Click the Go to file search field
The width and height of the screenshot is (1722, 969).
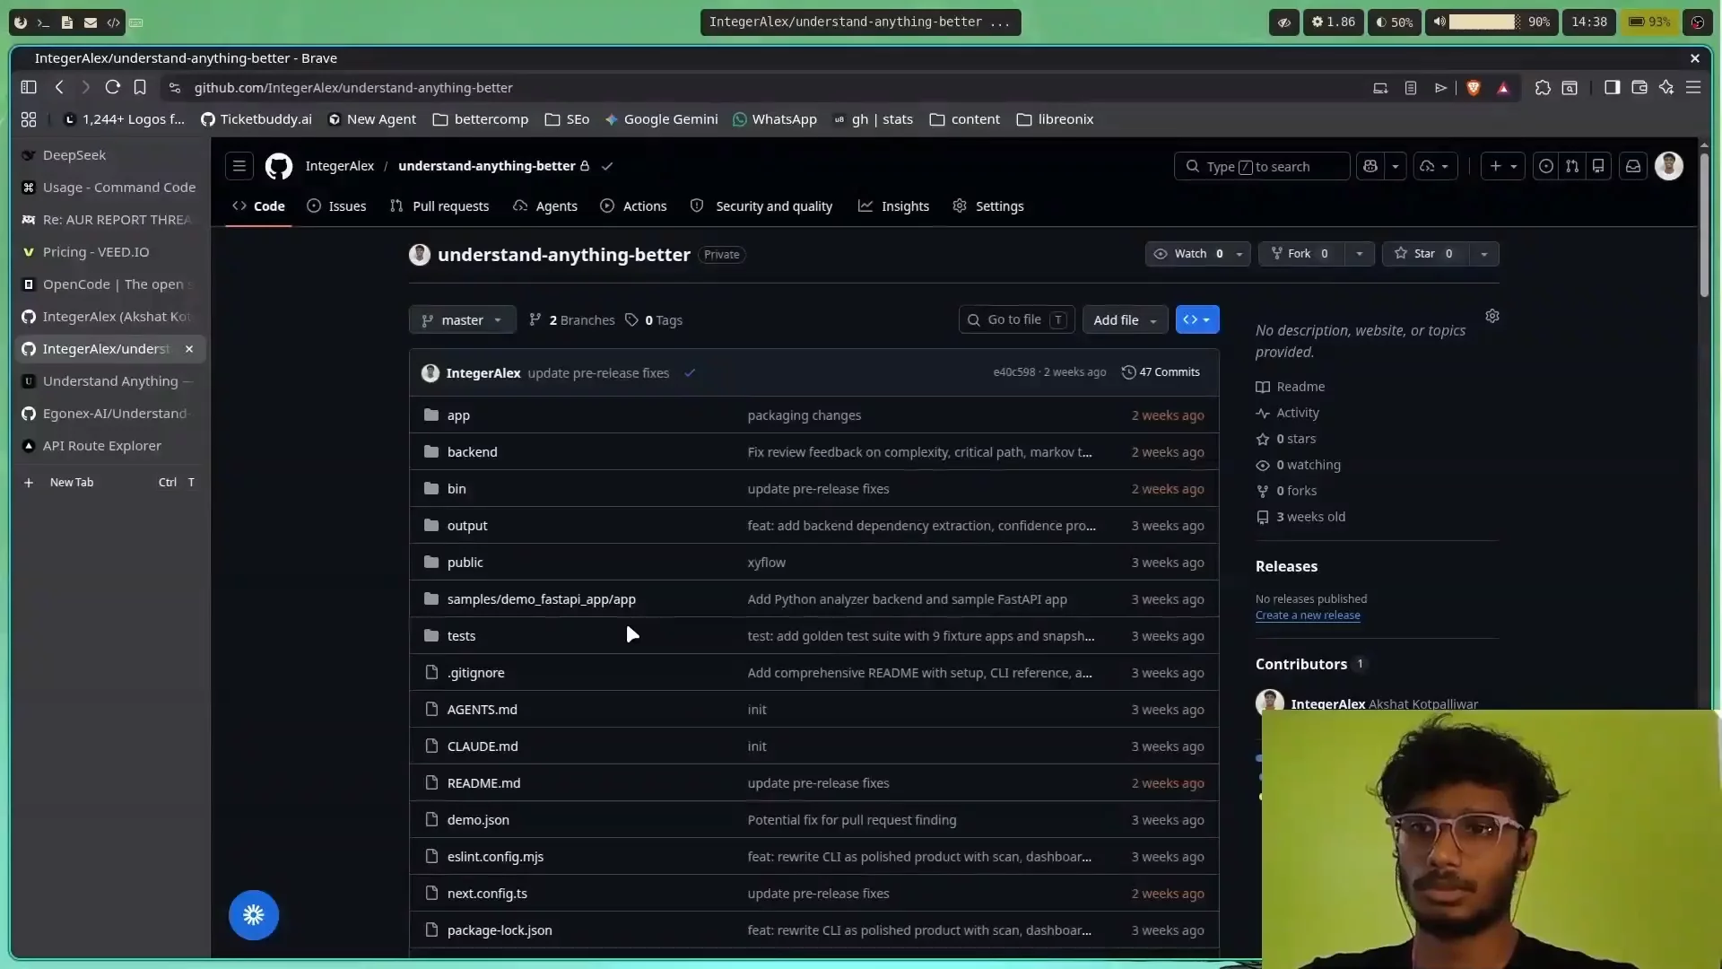click(1017, 320)
